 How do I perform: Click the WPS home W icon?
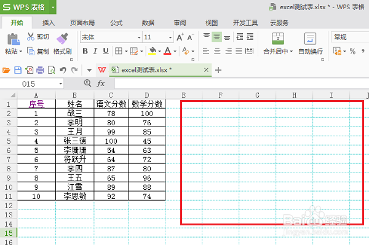click(x=102, y=70)
